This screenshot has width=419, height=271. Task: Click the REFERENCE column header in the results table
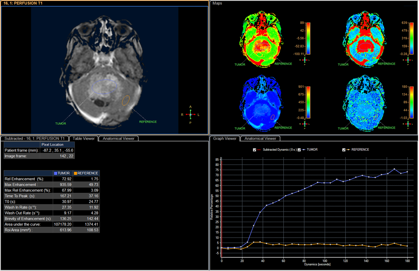coord(86,173)
